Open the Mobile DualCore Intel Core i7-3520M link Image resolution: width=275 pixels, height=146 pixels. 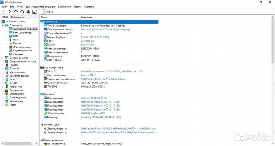[112, 71]
